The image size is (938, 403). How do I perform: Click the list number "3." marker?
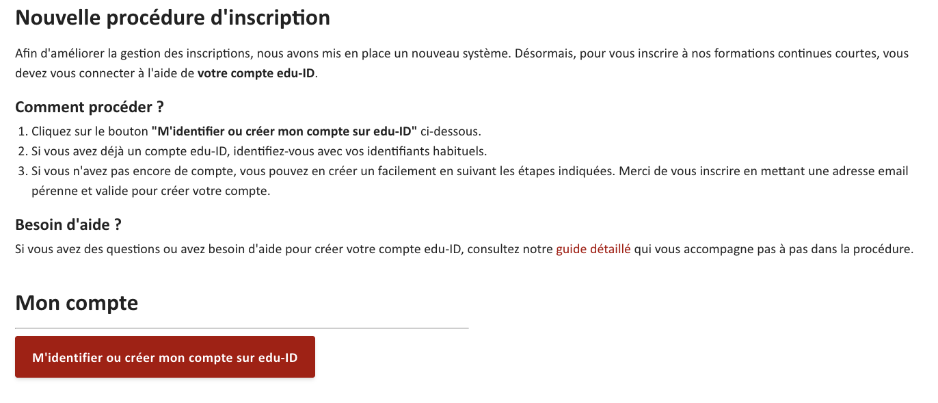point(23,171)
